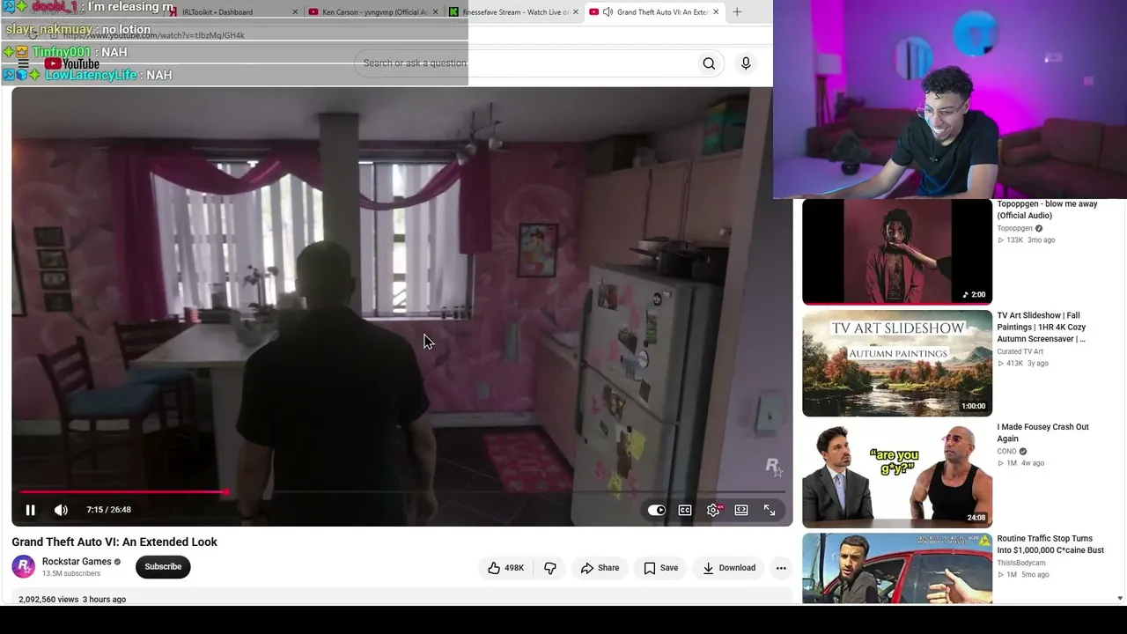Click the 'ThisIsBodycam' channel name

click(1021, 564)
